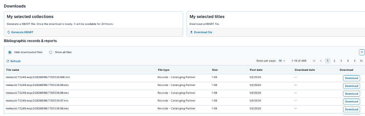Image resolution: width=365 pixels, height=116 pixels.
Task: Click the Refresh circular arrow icon
Action: (x=8, y=61)
